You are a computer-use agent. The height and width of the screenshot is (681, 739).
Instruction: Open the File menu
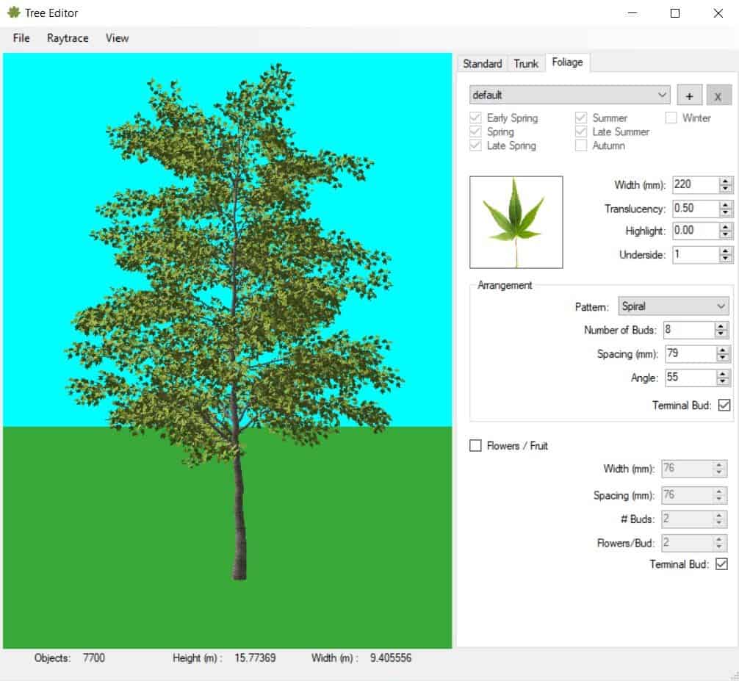(x=21, y=38)
